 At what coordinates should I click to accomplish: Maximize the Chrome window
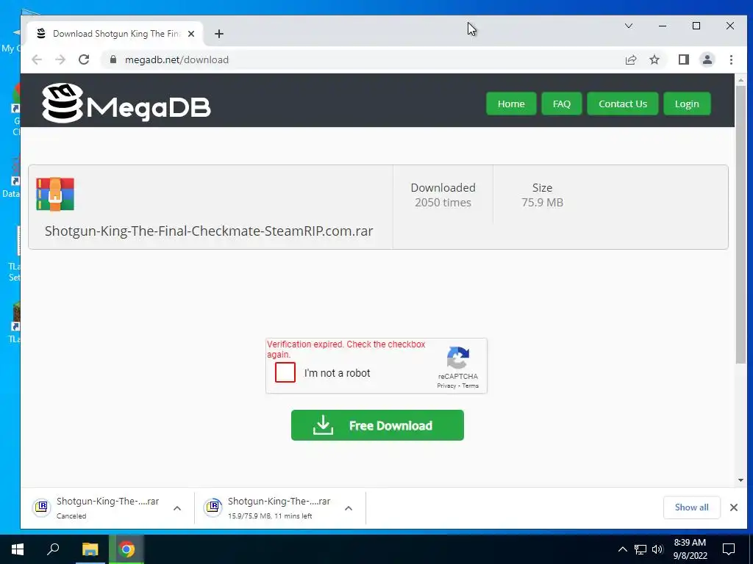click(696, 26)
